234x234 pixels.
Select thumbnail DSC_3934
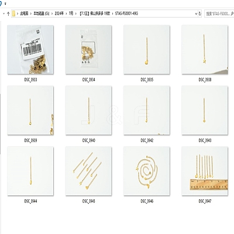(88, 50)
